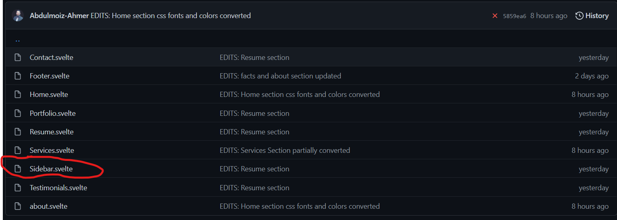This screenshot has height=220, width=617.
Task: Click the file icon next to Footer.svelte
Action: click(18, 76)
